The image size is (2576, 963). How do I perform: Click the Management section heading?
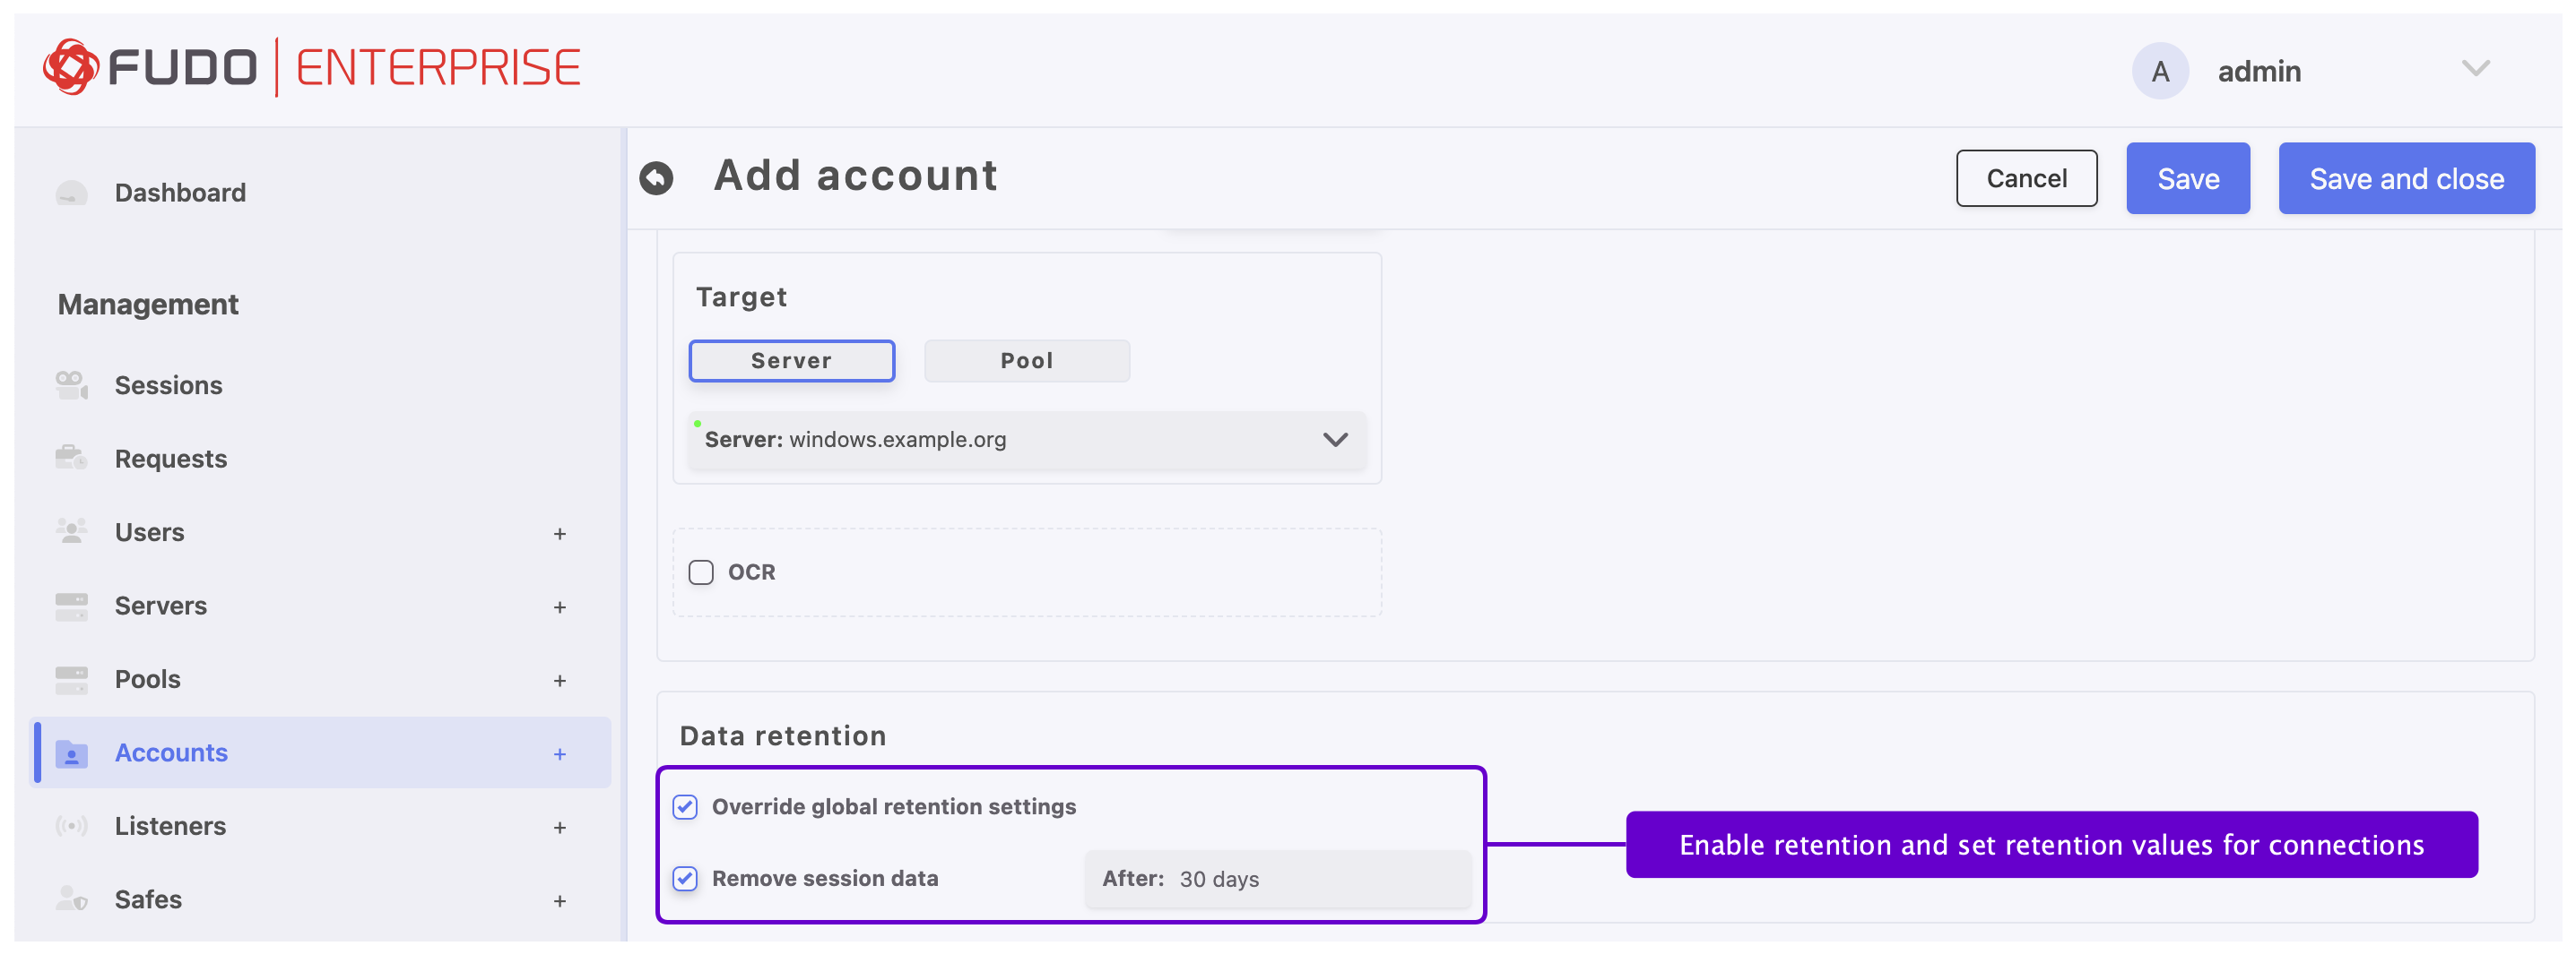pyautogui.click(x=148, y=305)
